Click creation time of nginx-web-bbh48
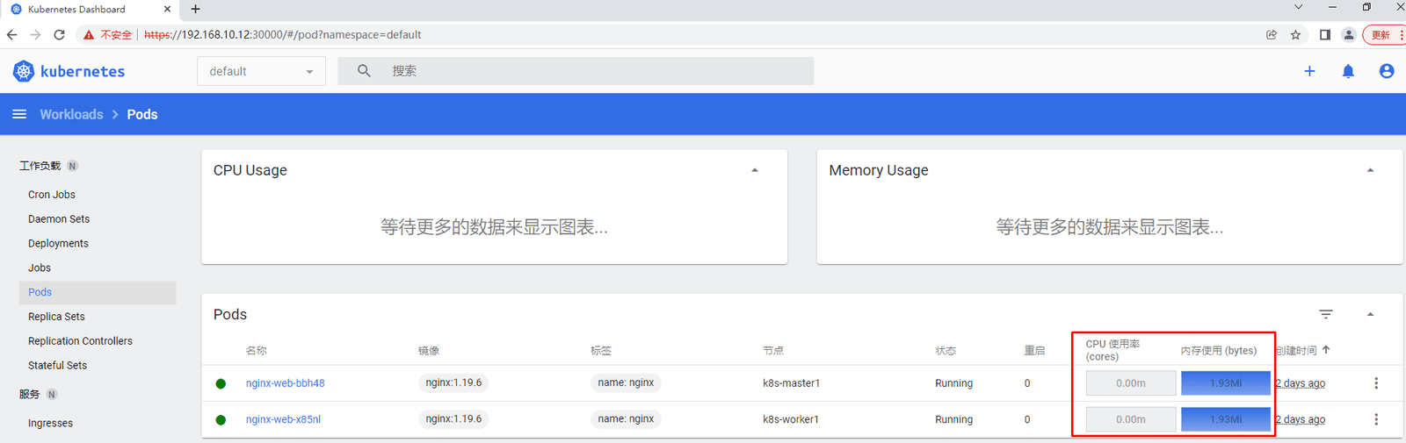Image resolution: width=1406 pixels, height=443 pixels. point(1301,383)
